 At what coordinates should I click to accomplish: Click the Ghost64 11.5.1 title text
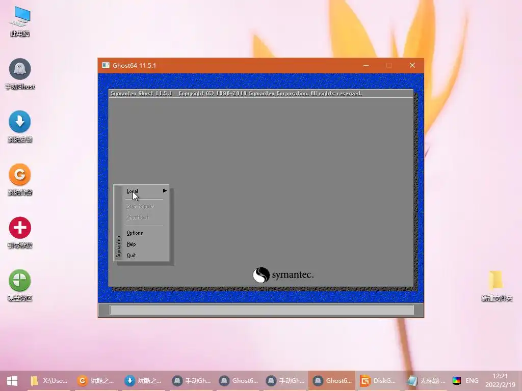(134, 65)
